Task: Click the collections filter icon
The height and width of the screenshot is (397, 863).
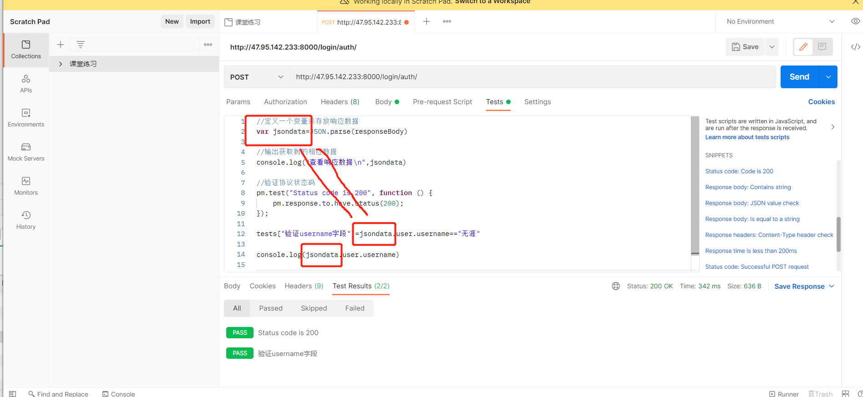Action: pos(81,45)
